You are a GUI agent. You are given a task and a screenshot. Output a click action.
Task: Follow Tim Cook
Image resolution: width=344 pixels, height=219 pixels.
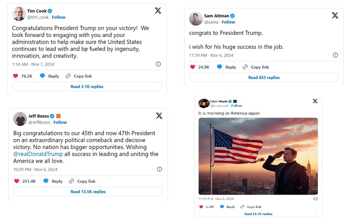pyautogui.click(x=59, y=17)
